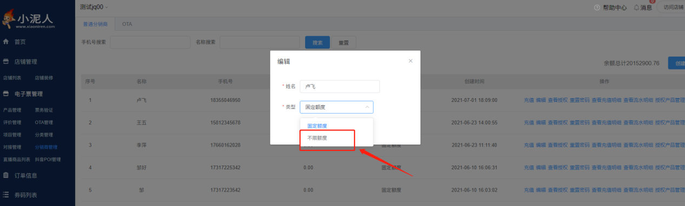The width and height of the screenshot is (685, 206).
Task: Click the name 邹好 in the table
Action: click(141, 168)
